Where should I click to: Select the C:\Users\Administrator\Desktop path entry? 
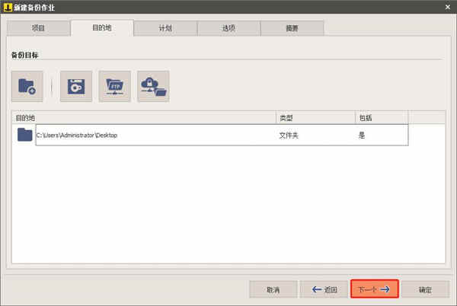(77, 135)
